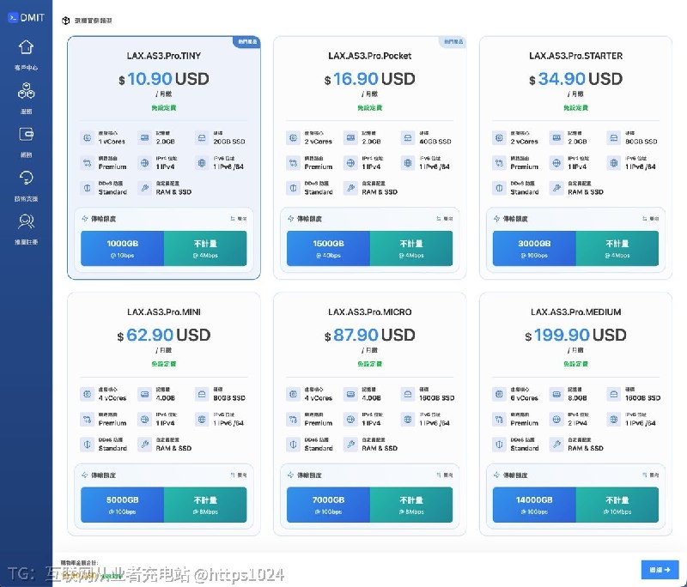Click the switch link in STARTER bandwidth section
Screen dimensions: 687x587
650,219
